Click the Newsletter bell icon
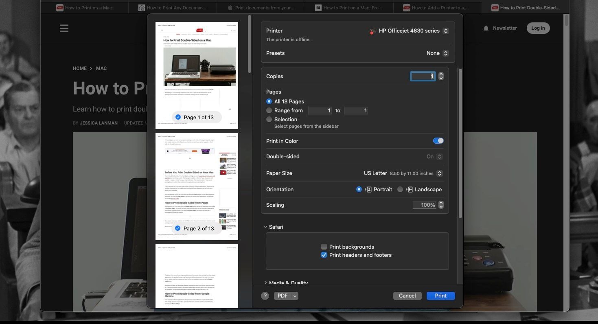 pos(486,28)
